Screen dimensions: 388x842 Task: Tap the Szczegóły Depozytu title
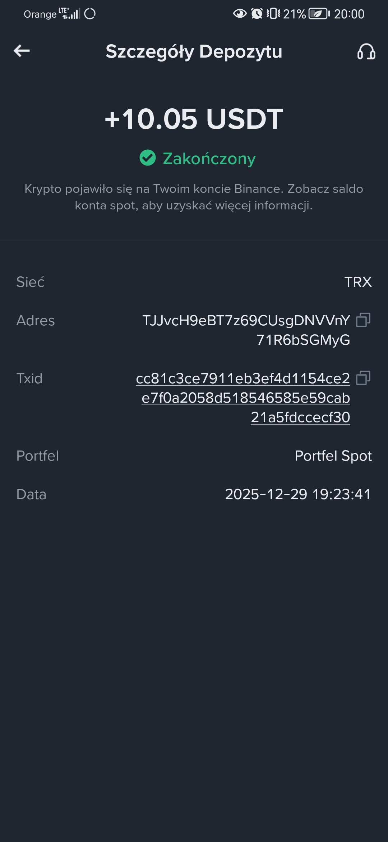point(194,51)
